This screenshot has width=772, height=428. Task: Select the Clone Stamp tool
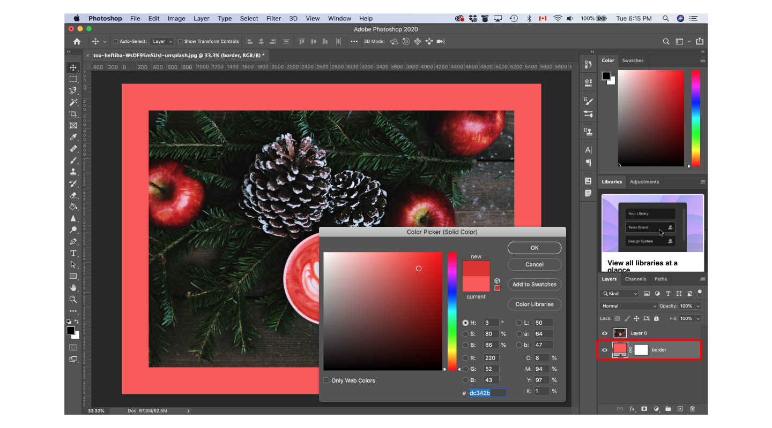click(73, 171)
